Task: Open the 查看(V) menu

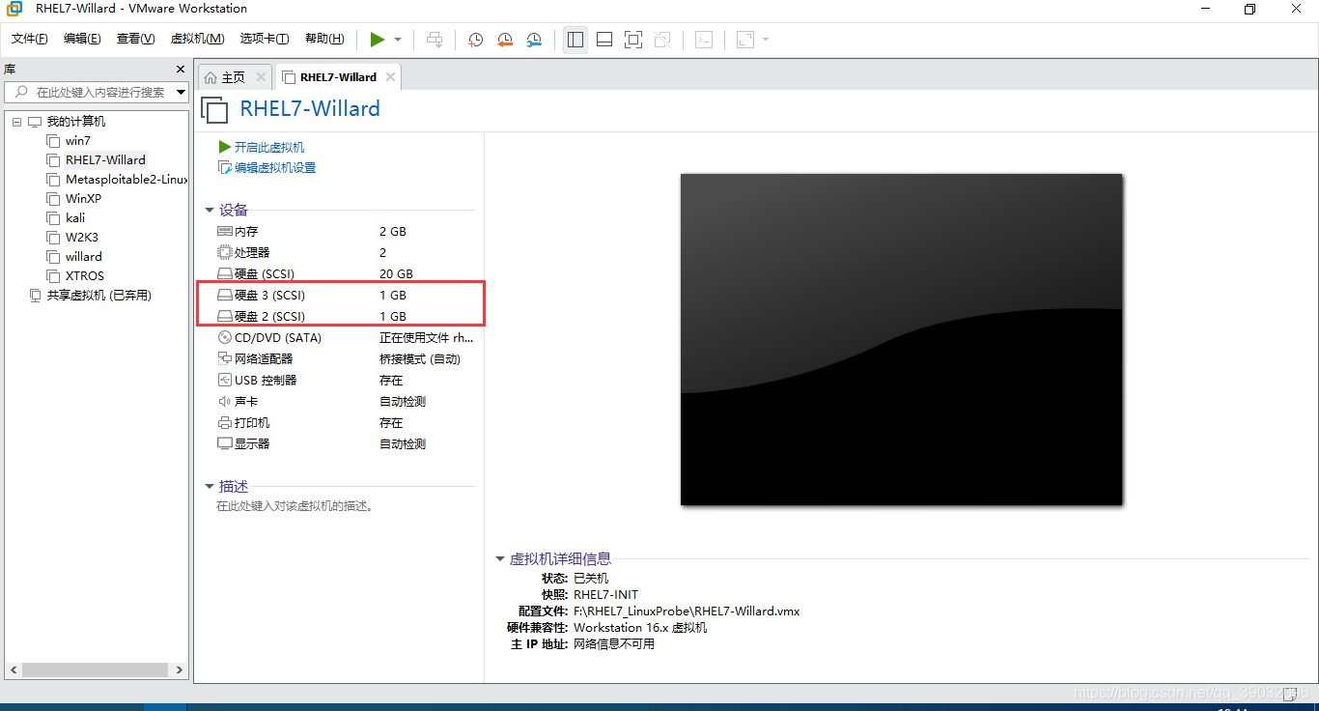Action: 135,39
